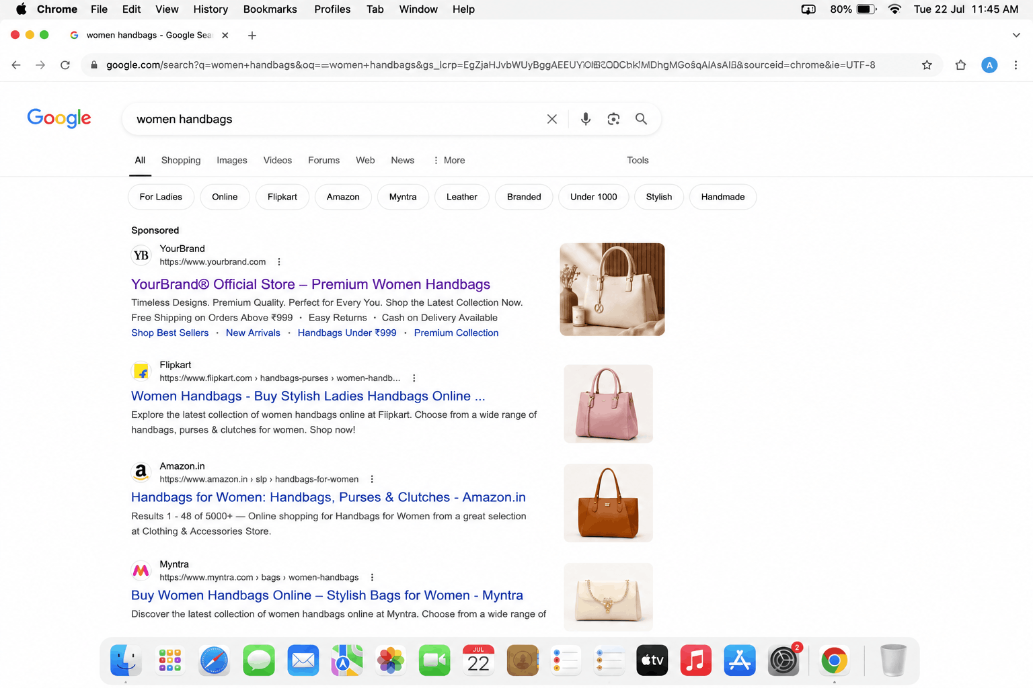
Task: Open Flipkart Women Handbags result
Action: (308, 396)
